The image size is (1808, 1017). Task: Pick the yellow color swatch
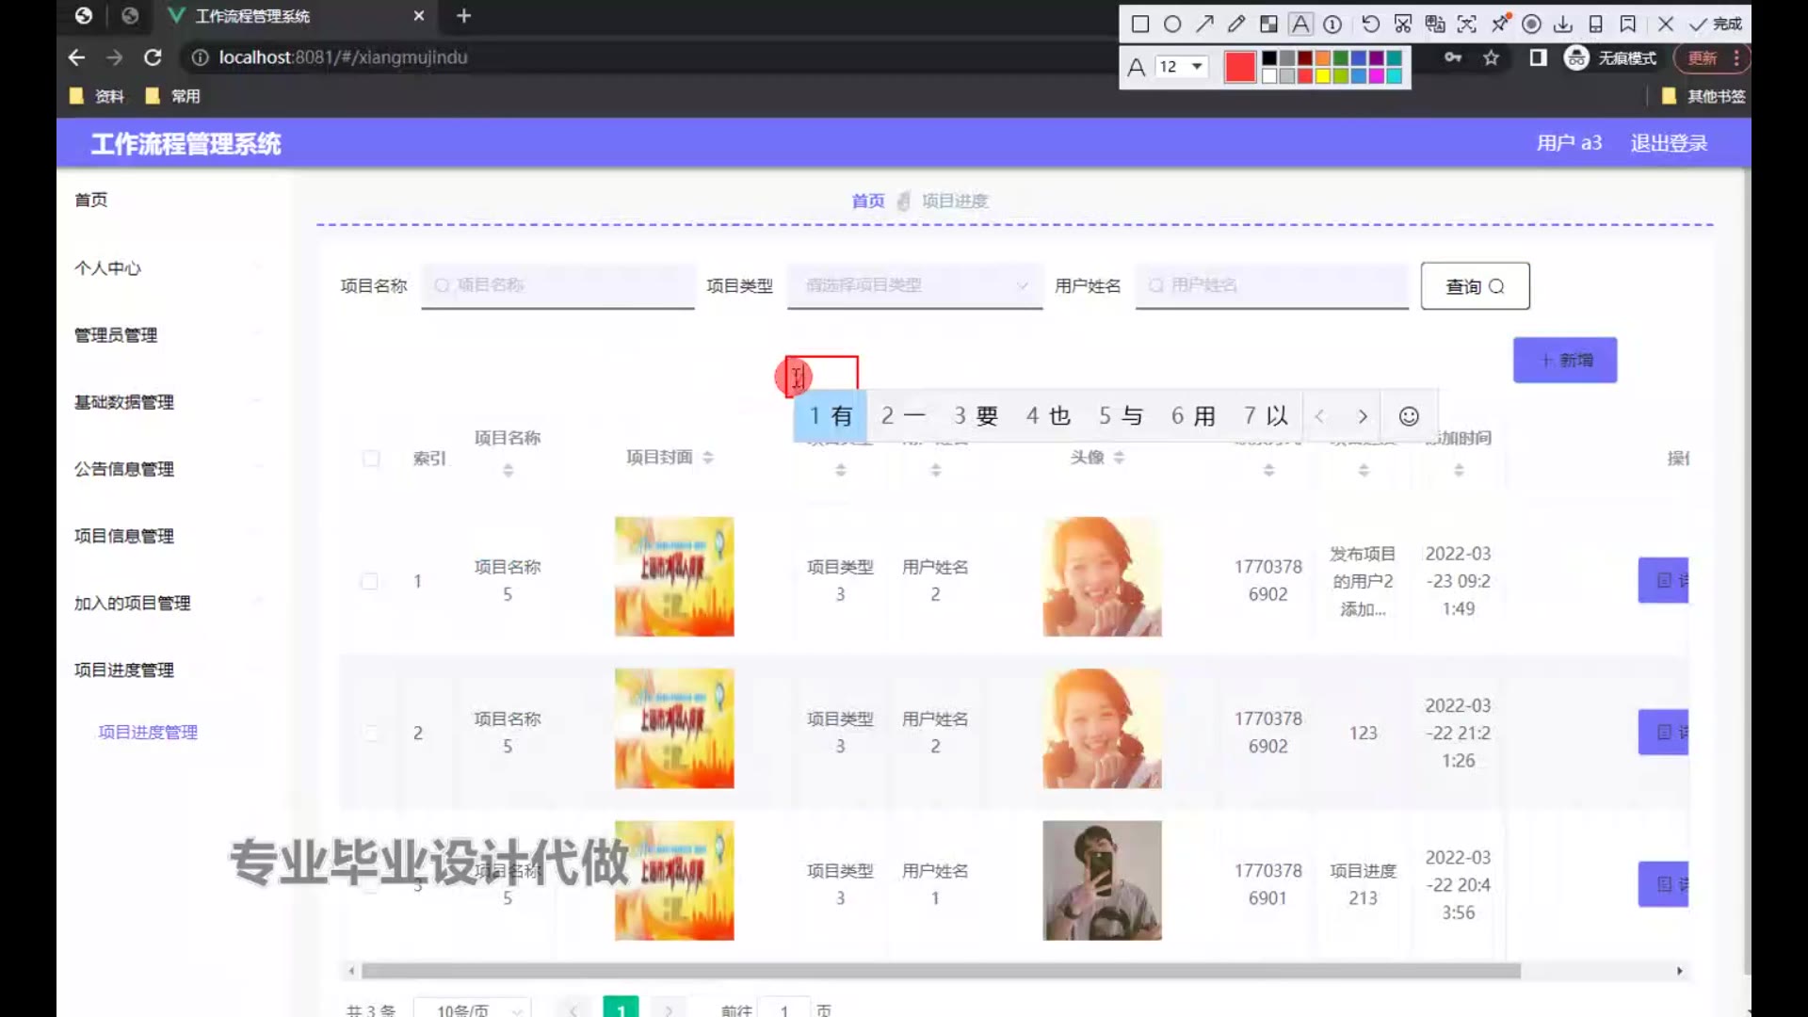[x=1322, y=76]
